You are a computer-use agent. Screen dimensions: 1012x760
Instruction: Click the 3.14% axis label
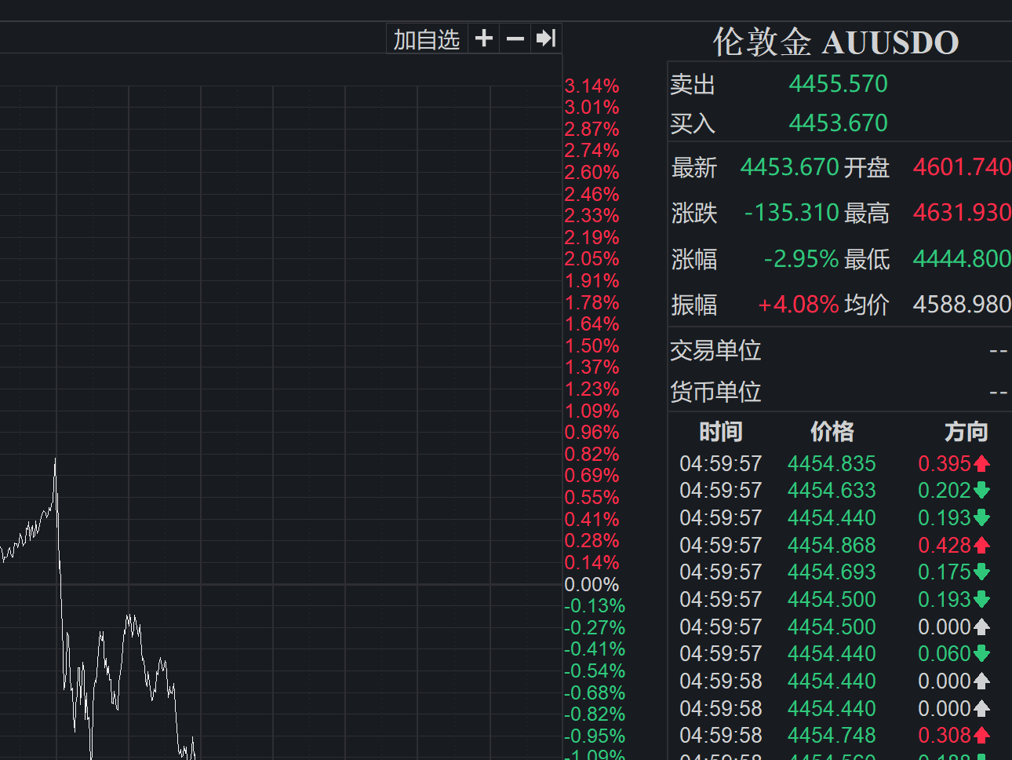592,86
